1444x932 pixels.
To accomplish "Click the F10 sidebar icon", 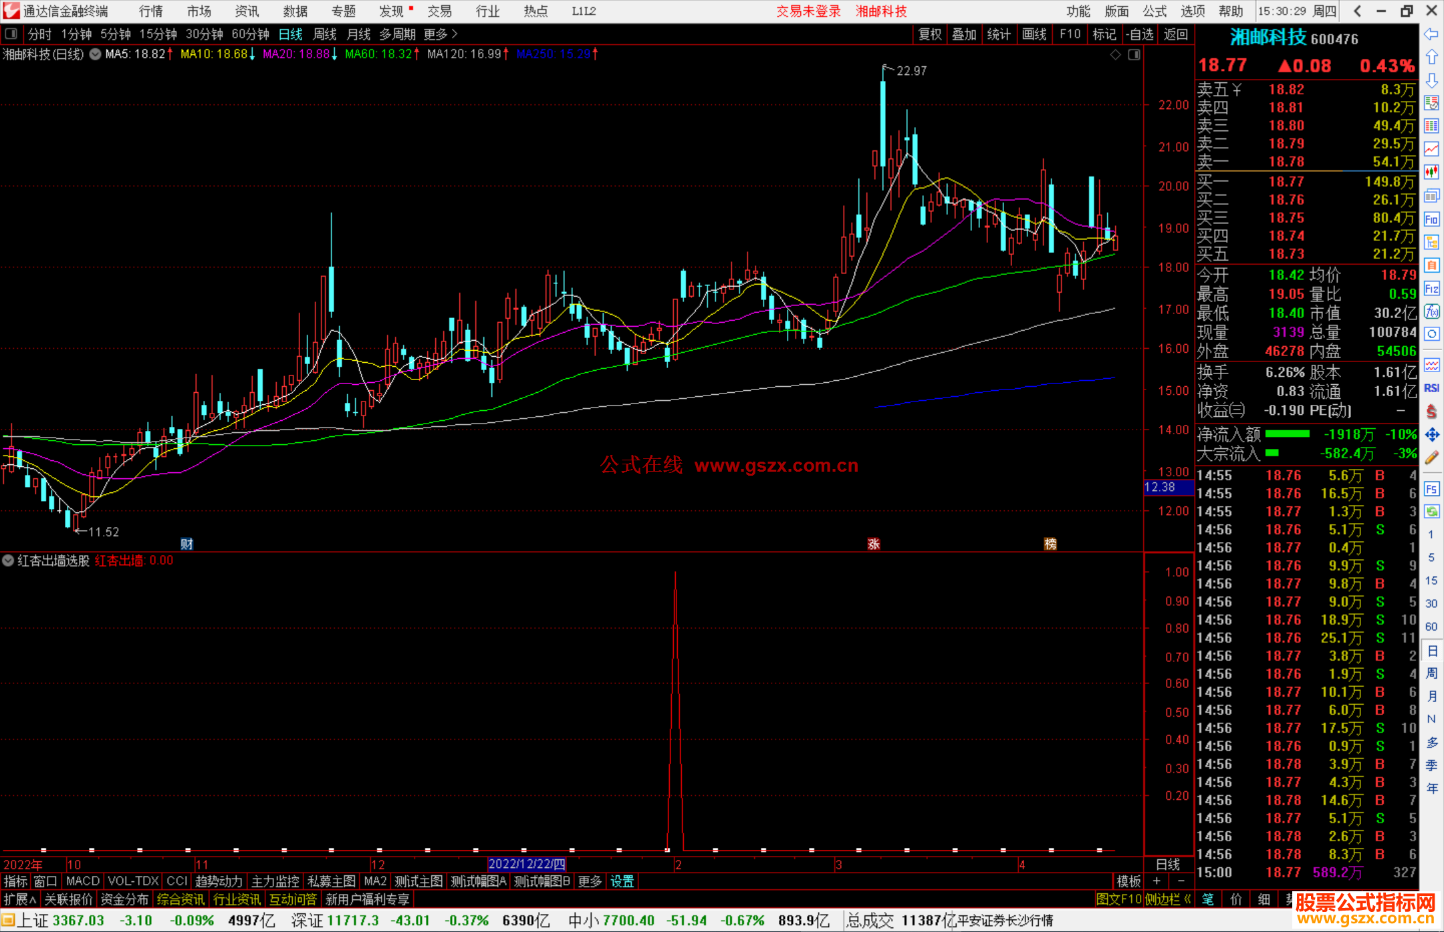I will point(1431,219).
